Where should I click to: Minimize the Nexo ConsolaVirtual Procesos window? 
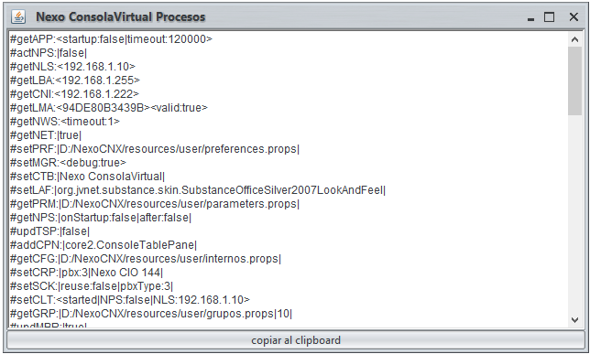tap(531, 17)
